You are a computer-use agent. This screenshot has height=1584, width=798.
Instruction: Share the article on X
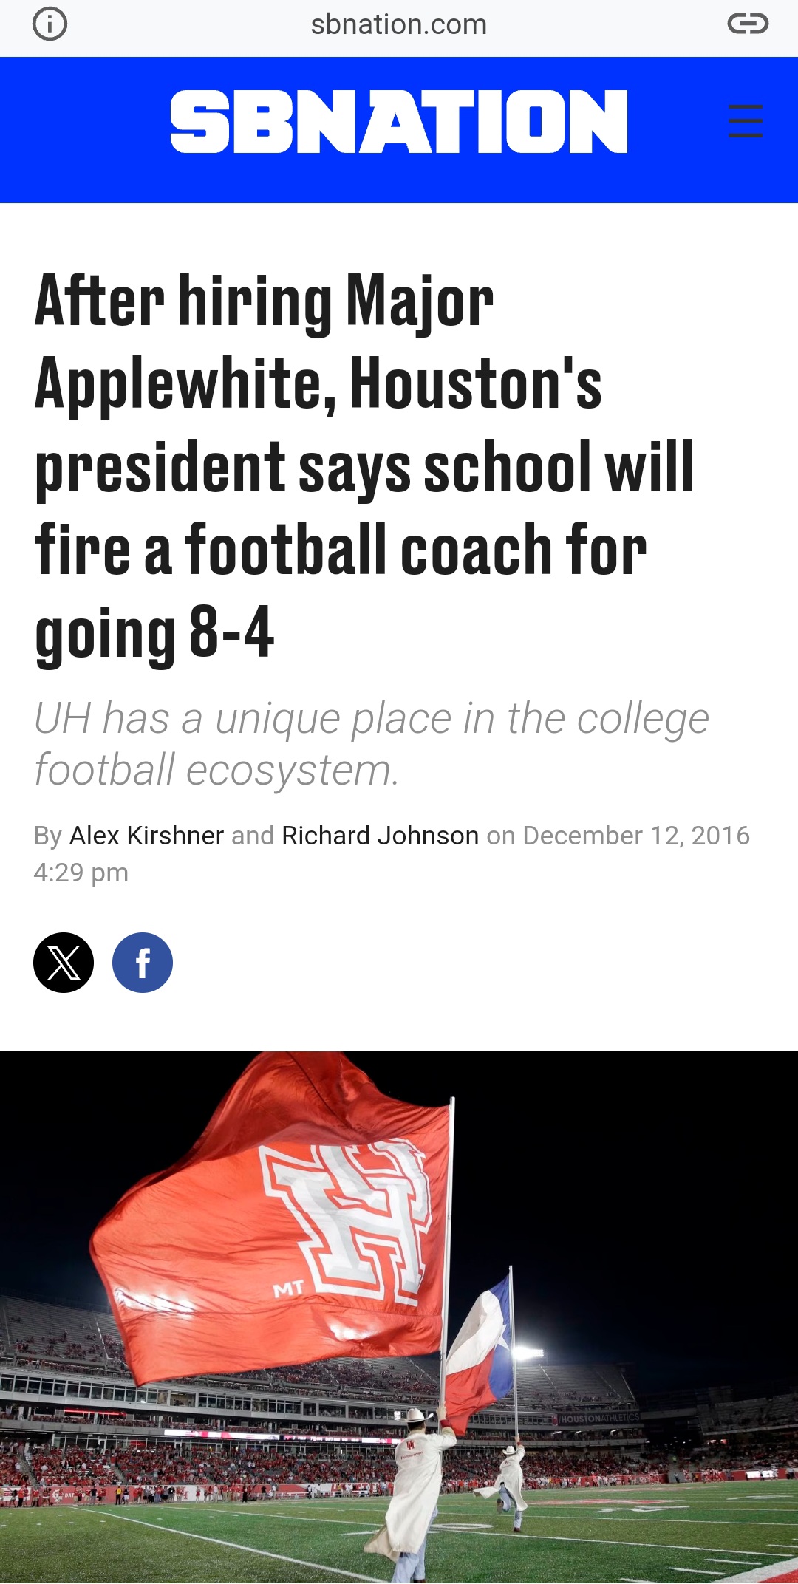point(64,963)
